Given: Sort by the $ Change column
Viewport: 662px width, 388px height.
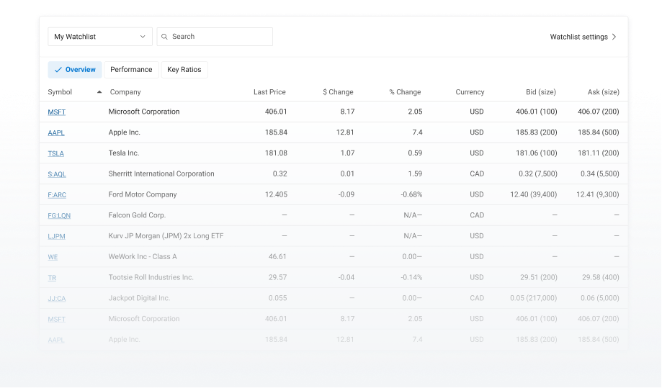Looking at the screenshot, I should [x=338, y=92].
